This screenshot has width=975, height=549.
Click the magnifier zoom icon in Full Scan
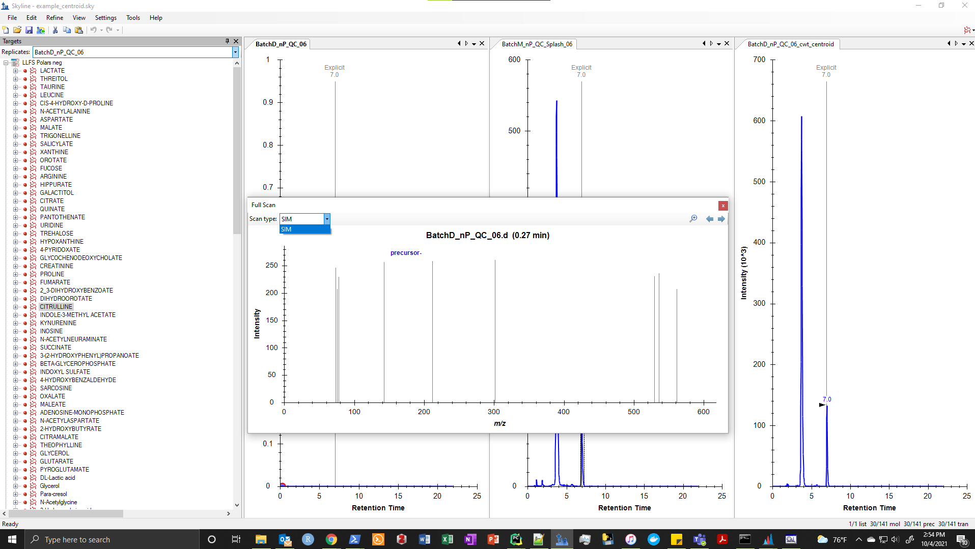coord(693,219)
